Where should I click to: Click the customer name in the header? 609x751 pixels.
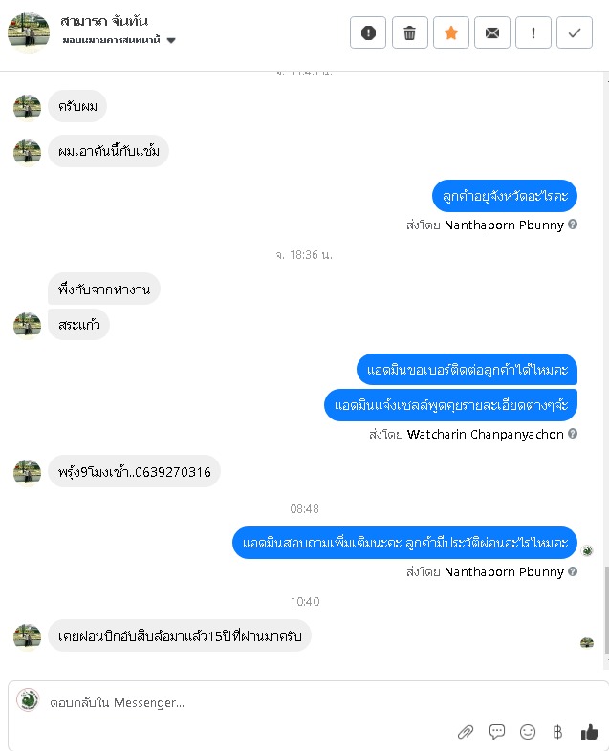click(104, 21)
